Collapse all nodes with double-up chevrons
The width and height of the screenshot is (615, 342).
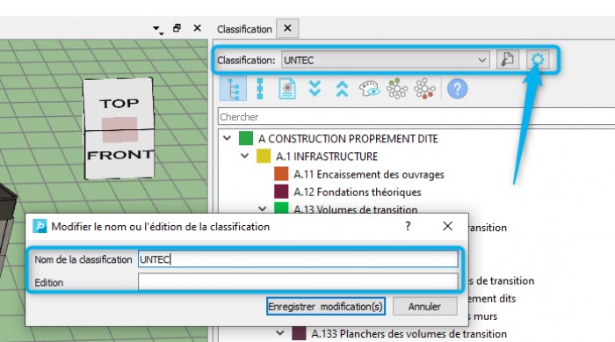pos(342,89)
